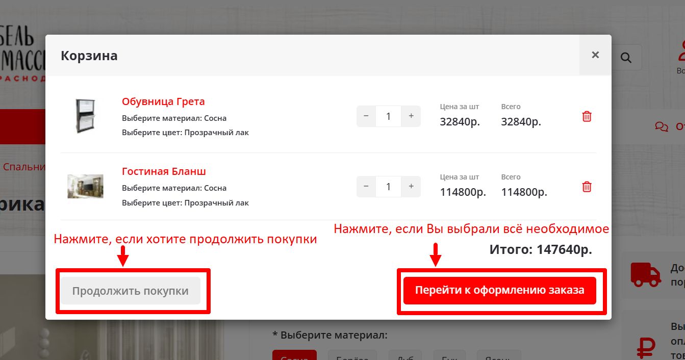Click quantity field for Гостиная Бланш

click(x=389, y=187)
